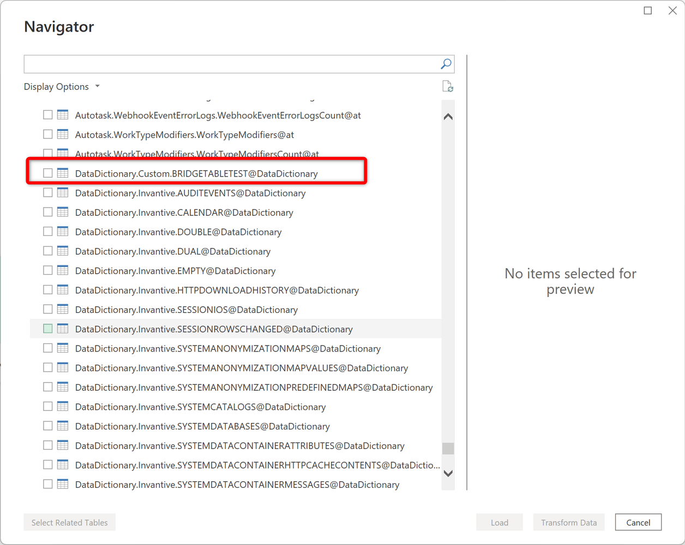This screenshot has height=545, width=685.
Task: Click the table icon beside Autotask.WorkTypeModifiers
Action: [63, 134]
